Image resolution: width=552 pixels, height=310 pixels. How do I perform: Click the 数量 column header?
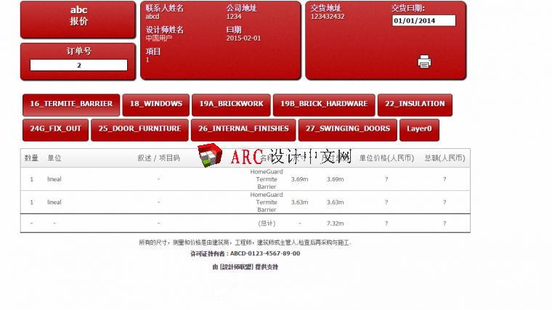31,158
